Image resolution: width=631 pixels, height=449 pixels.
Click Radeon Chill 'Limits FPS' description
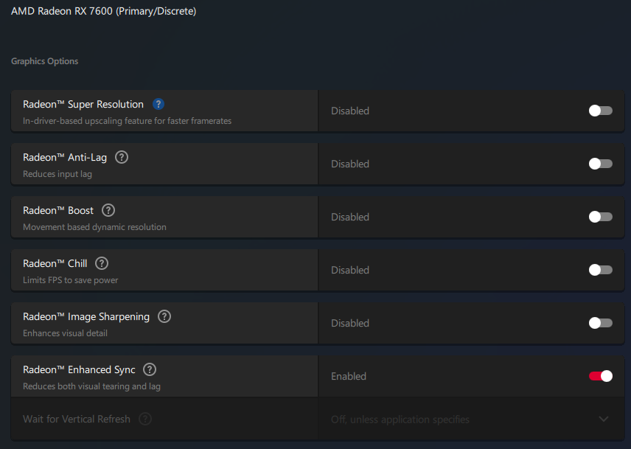click(71, 280)
